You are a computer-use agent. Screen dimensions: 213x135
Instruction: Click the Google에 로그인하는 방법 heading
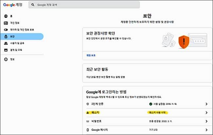(106, 92)
